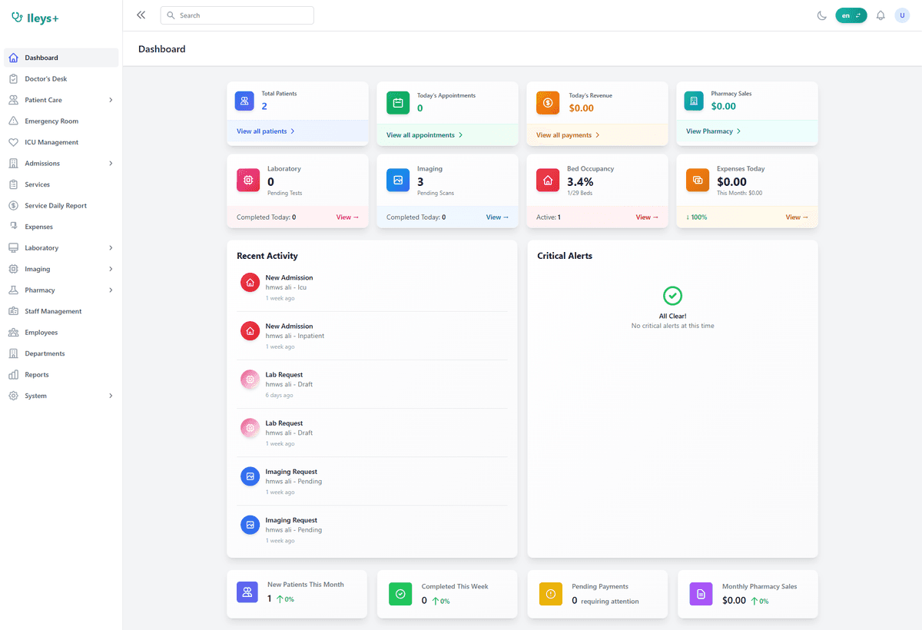Image resolution: width=922 pixels, height=630 pixels.
Task: Click the Bed Occupancy red house icon
Action: [x=548, y=181]
